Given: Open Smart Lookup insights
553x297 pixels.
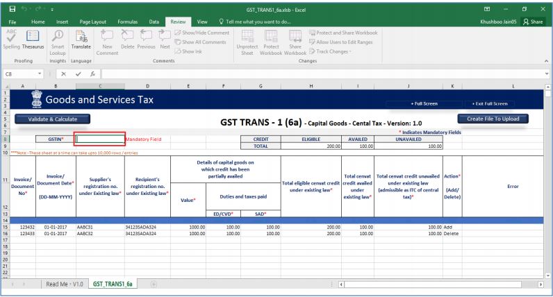Looking at the screenshot, I should pyautogui.click(x=58, y=42).
